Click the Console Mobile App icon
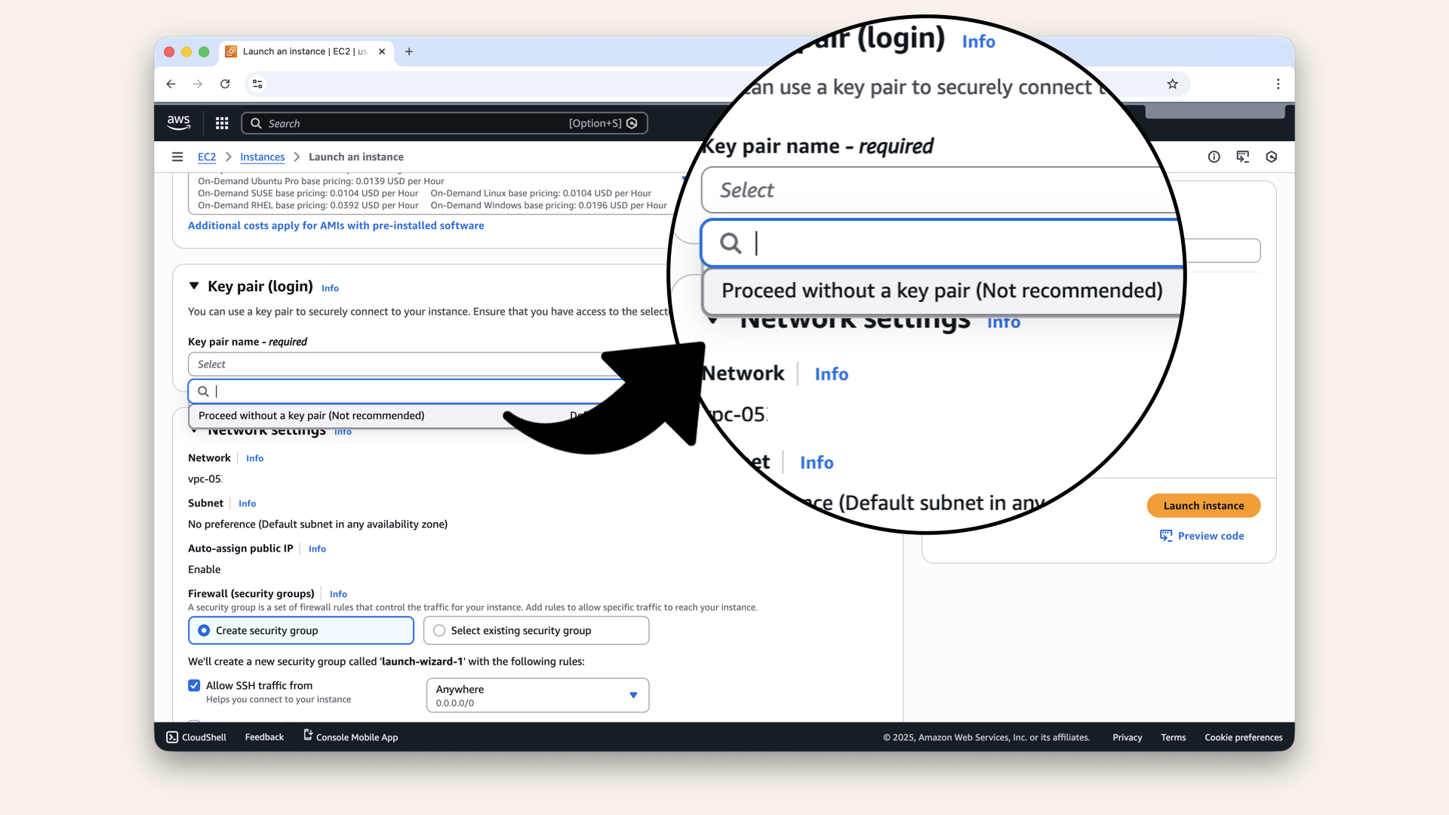The image size is (1449, 815). tap(306, 735)
